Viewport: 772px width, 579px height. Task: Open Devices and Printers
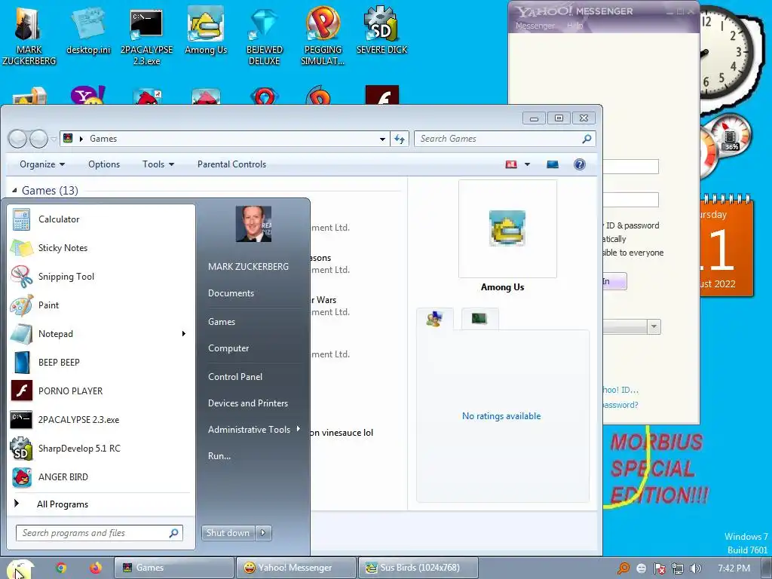pyautogui.click(x=247, y=404)
